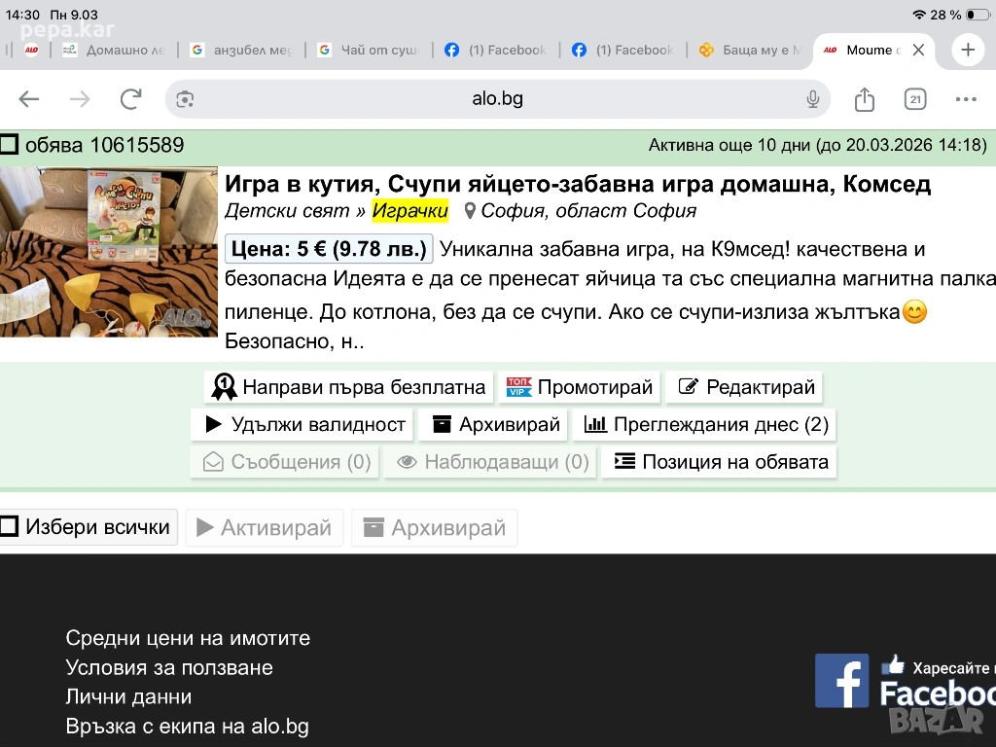This screenshot has width=996, height=747.
Task: Select the leftmost ALO tab icon
Action: click(31, 50)
